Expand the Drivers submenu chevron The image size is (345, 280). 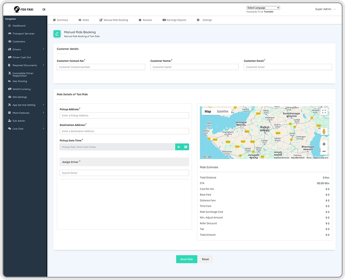click(43, 49)
